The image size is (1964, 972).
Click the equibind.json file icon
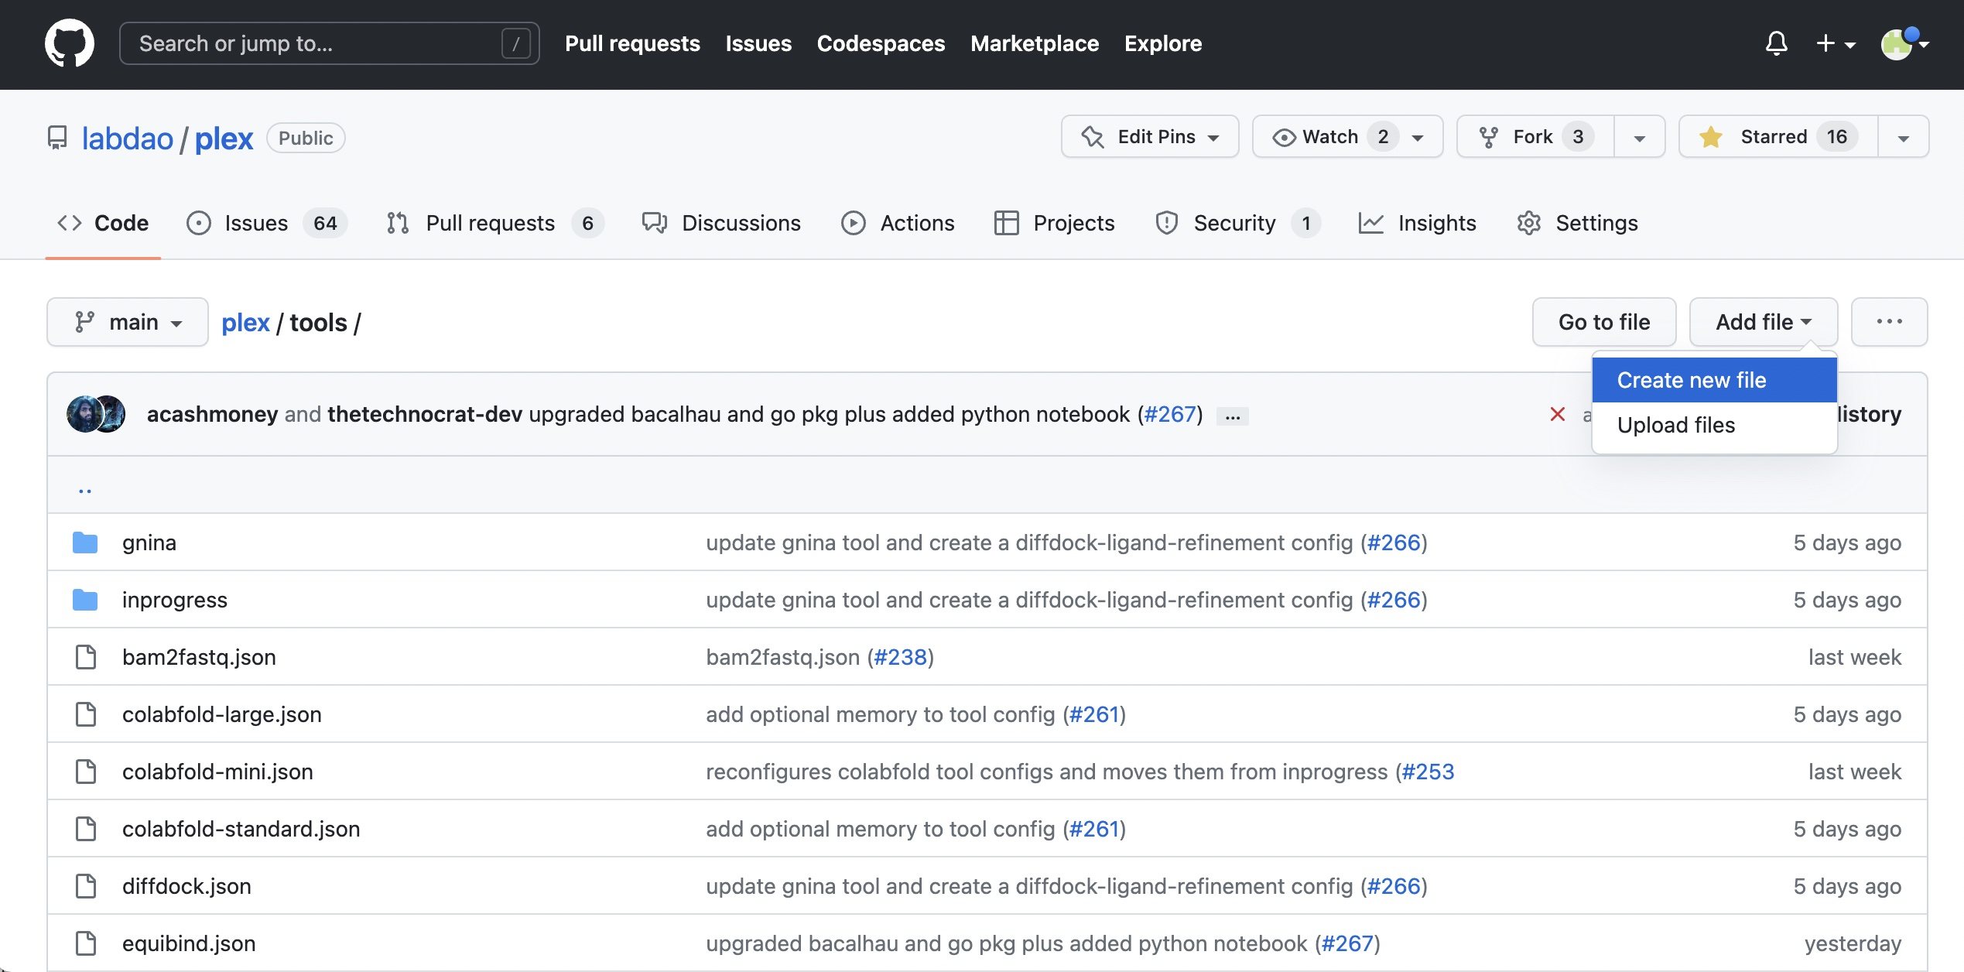86,943
